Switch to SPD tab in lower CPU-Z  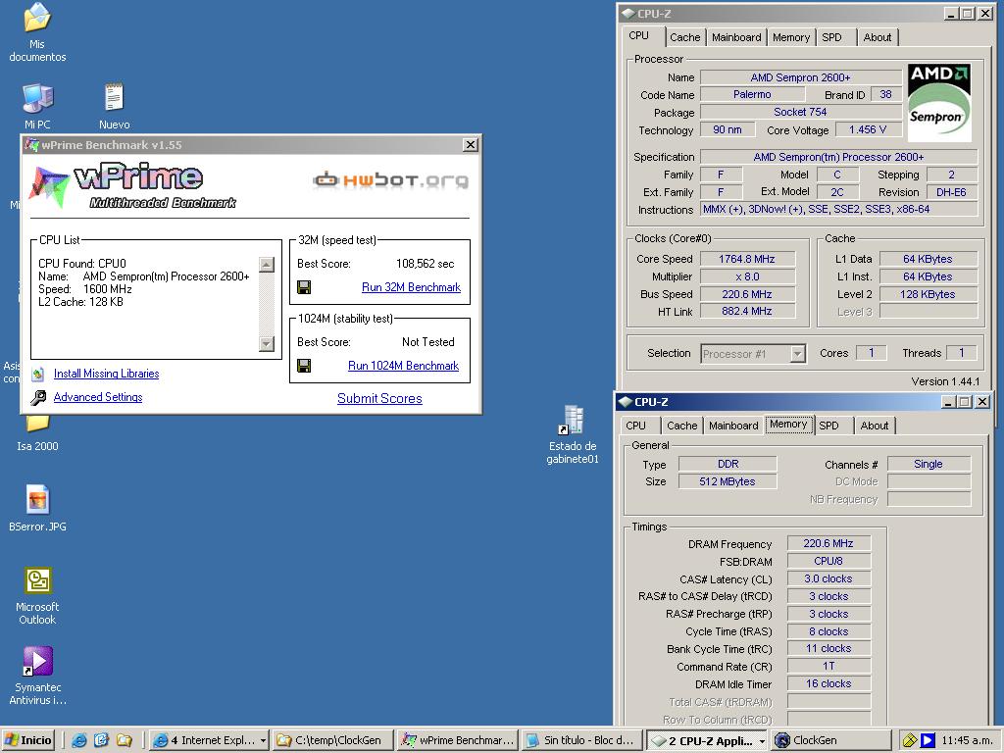click(x=828, y=426)
